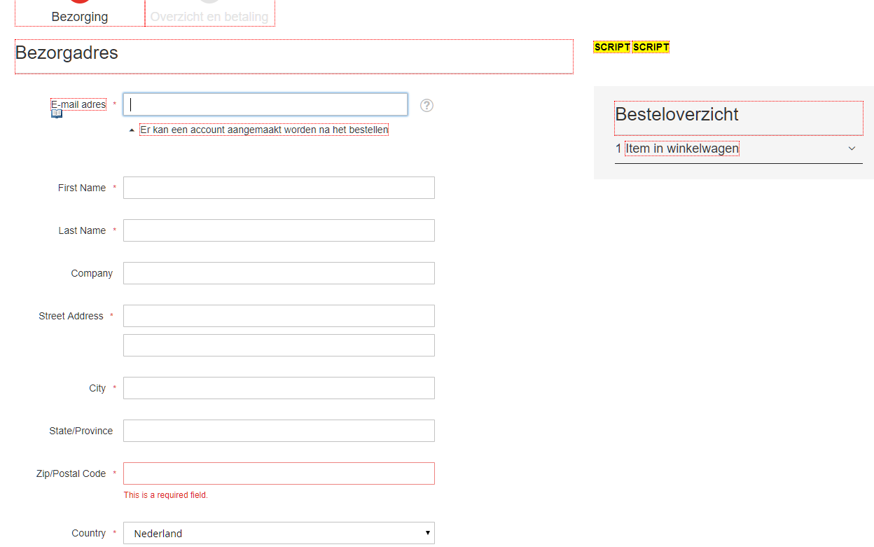Viewport: 874px width, 547px height.
Task: Expand the cart items with the chevron
Action: (x=852, y=148)
